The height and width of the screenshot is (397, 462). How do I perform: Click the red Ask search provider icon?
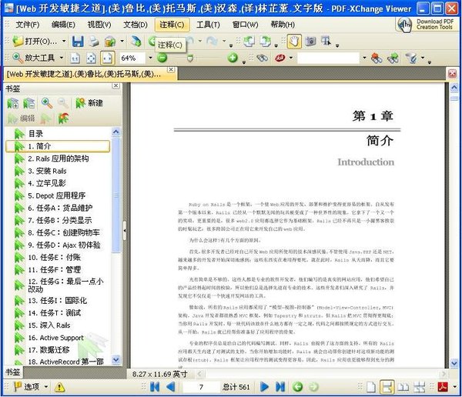tap(280, 58)
